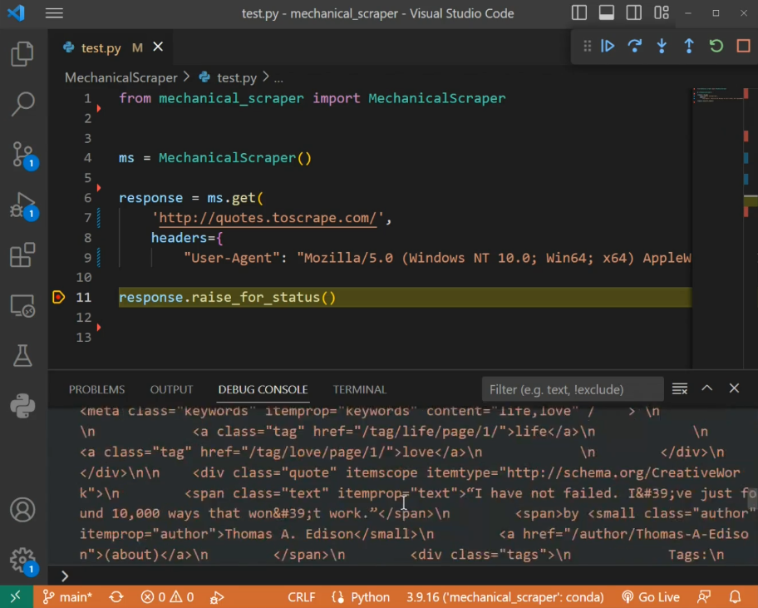This screenshot has height=608, width=758.
Task: Click line number 4 in the gutter
Action: point(87,158)
